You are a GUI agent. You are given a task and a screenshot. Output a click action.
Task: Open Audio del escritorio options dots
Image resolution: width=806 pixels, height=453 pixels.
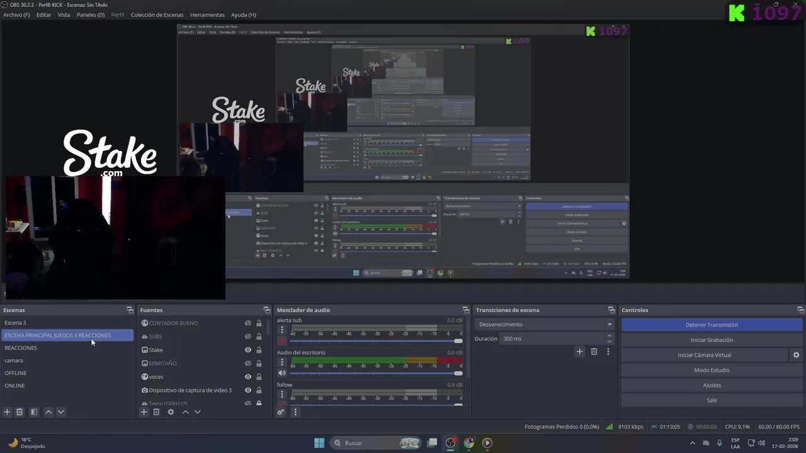(282, 362)
